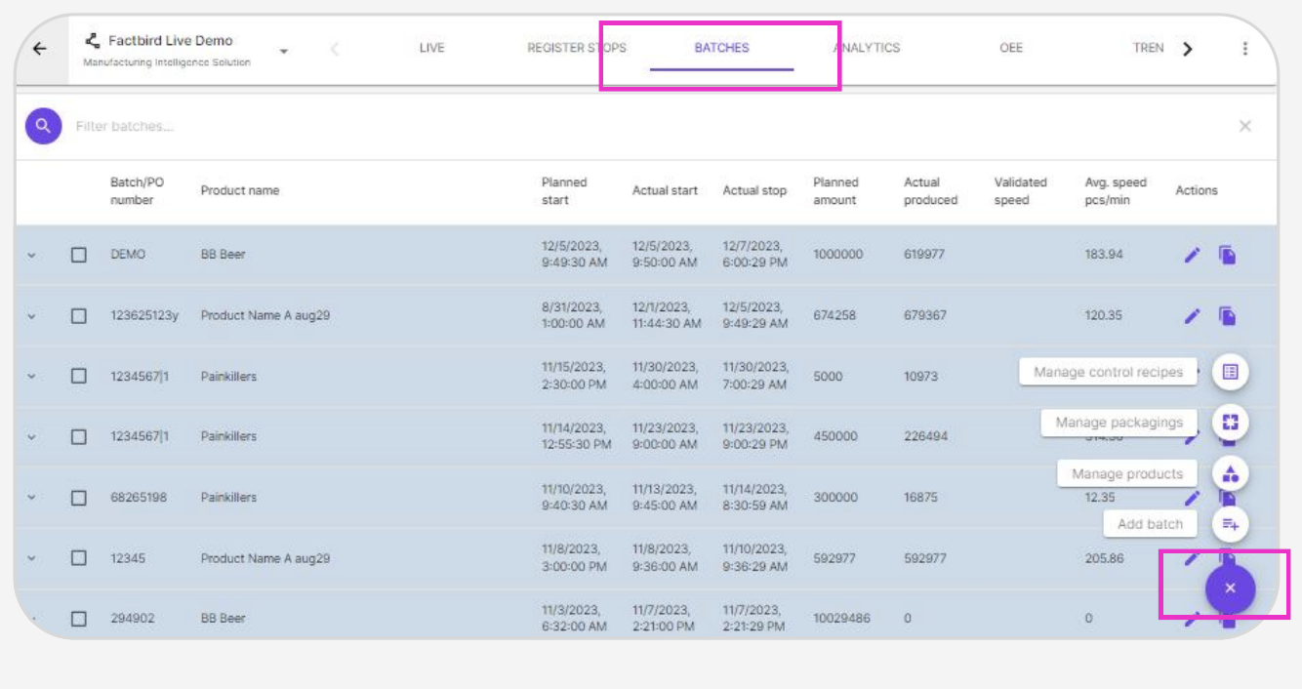Image resolution: width=1302 pixels, height=689 pixels.
Task: Copy the DEMO batch
Action: click(1227, 255)
